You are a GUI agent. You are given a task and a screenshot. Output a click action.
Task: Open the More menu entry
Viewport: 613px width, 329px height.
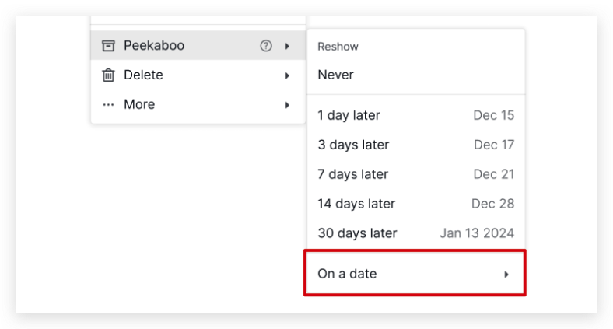[198, 104]
